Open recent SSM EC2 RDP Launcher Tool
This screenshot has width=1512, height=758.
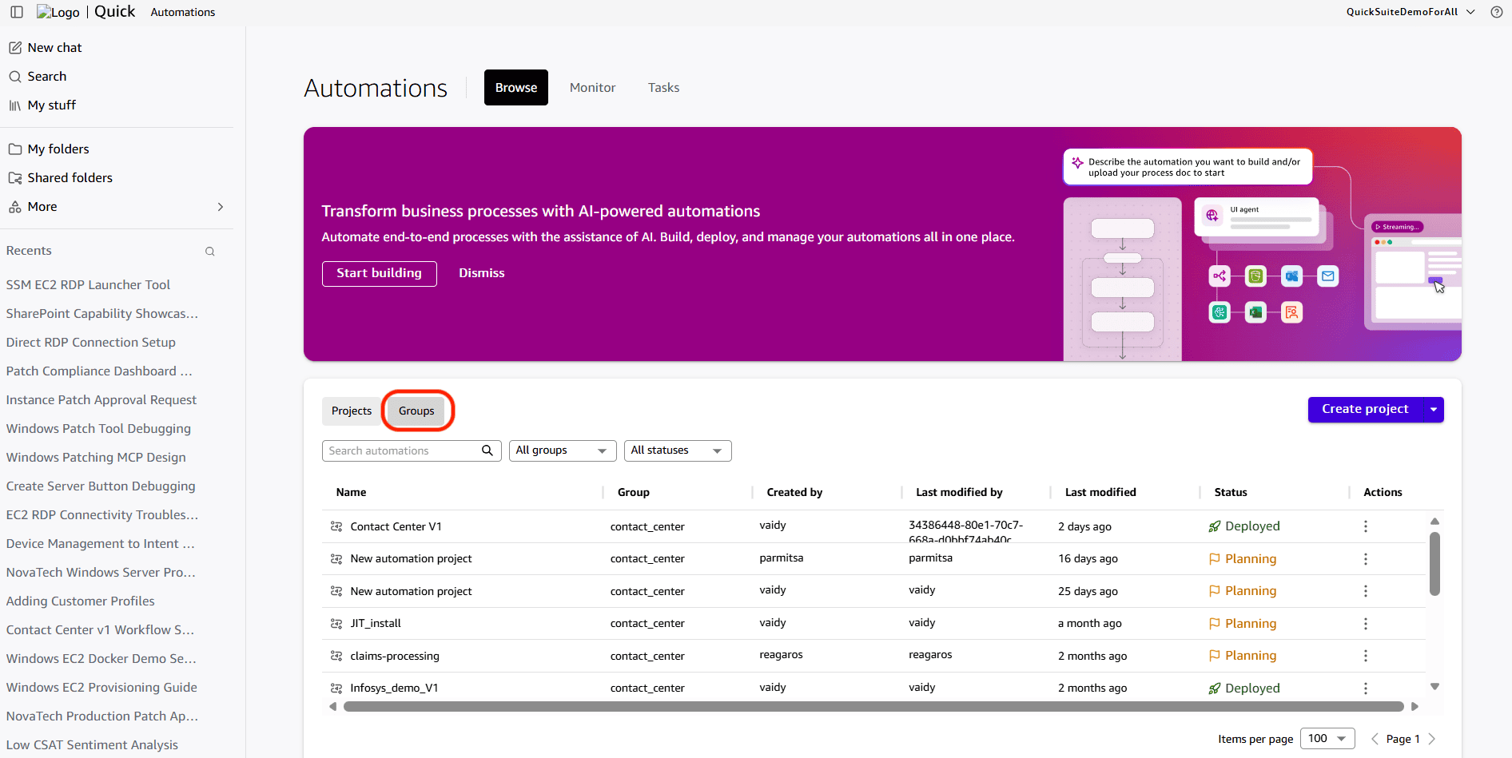click(88, 285)
